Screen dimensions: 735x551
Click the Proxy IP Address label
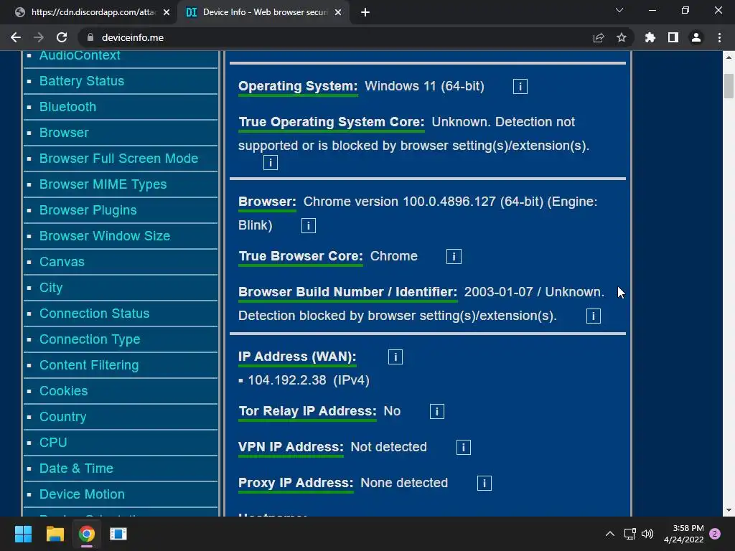coord(296,483)
